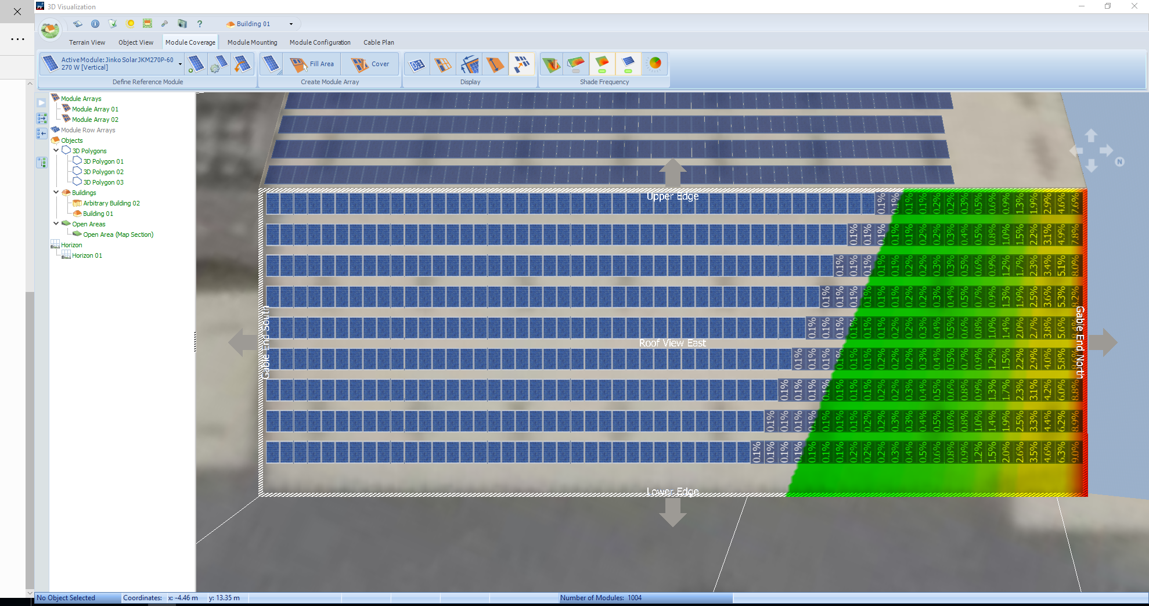This screenshot has height=606, width=1149.
Task: Click the camera screenshot icon
Action: (182, 24)
